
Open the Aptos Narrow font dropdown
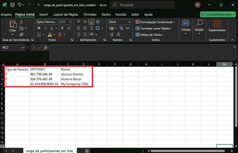pos(59,22)
